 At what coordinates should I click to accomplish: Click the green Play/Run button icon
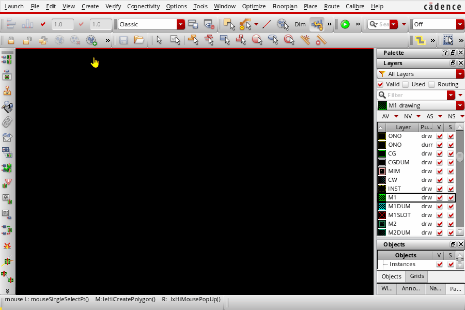[x=345, y=24]
